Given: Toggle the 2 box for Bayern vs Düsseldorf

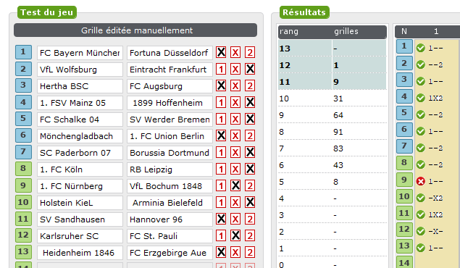Looking at the screenshot, I should coord(250,52).
